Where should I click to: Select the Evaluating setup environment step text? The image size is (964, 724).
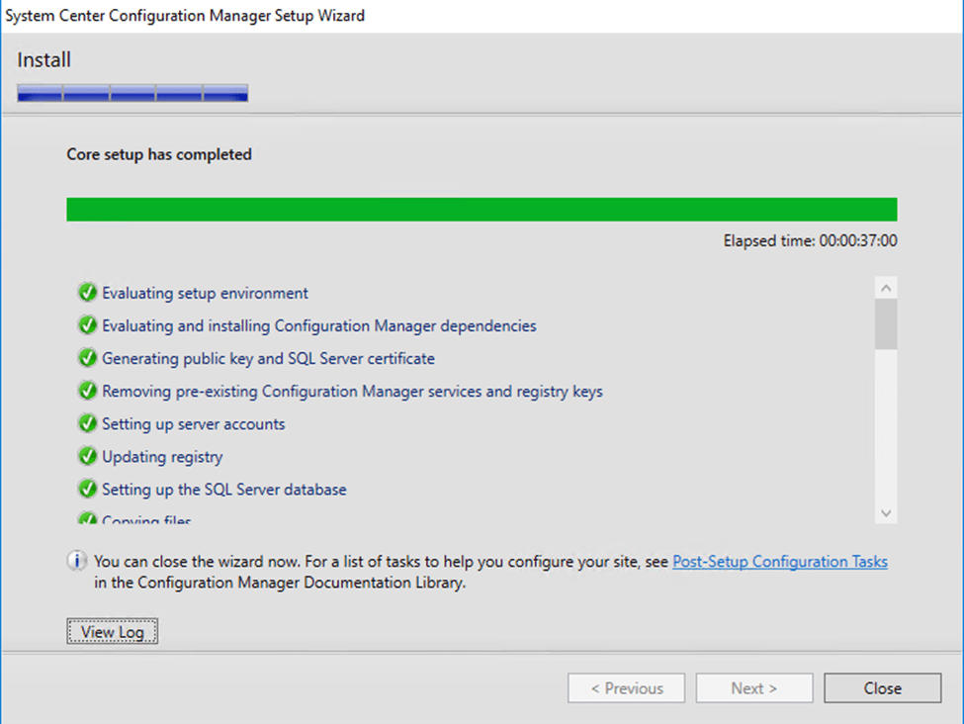pos(206,293)
